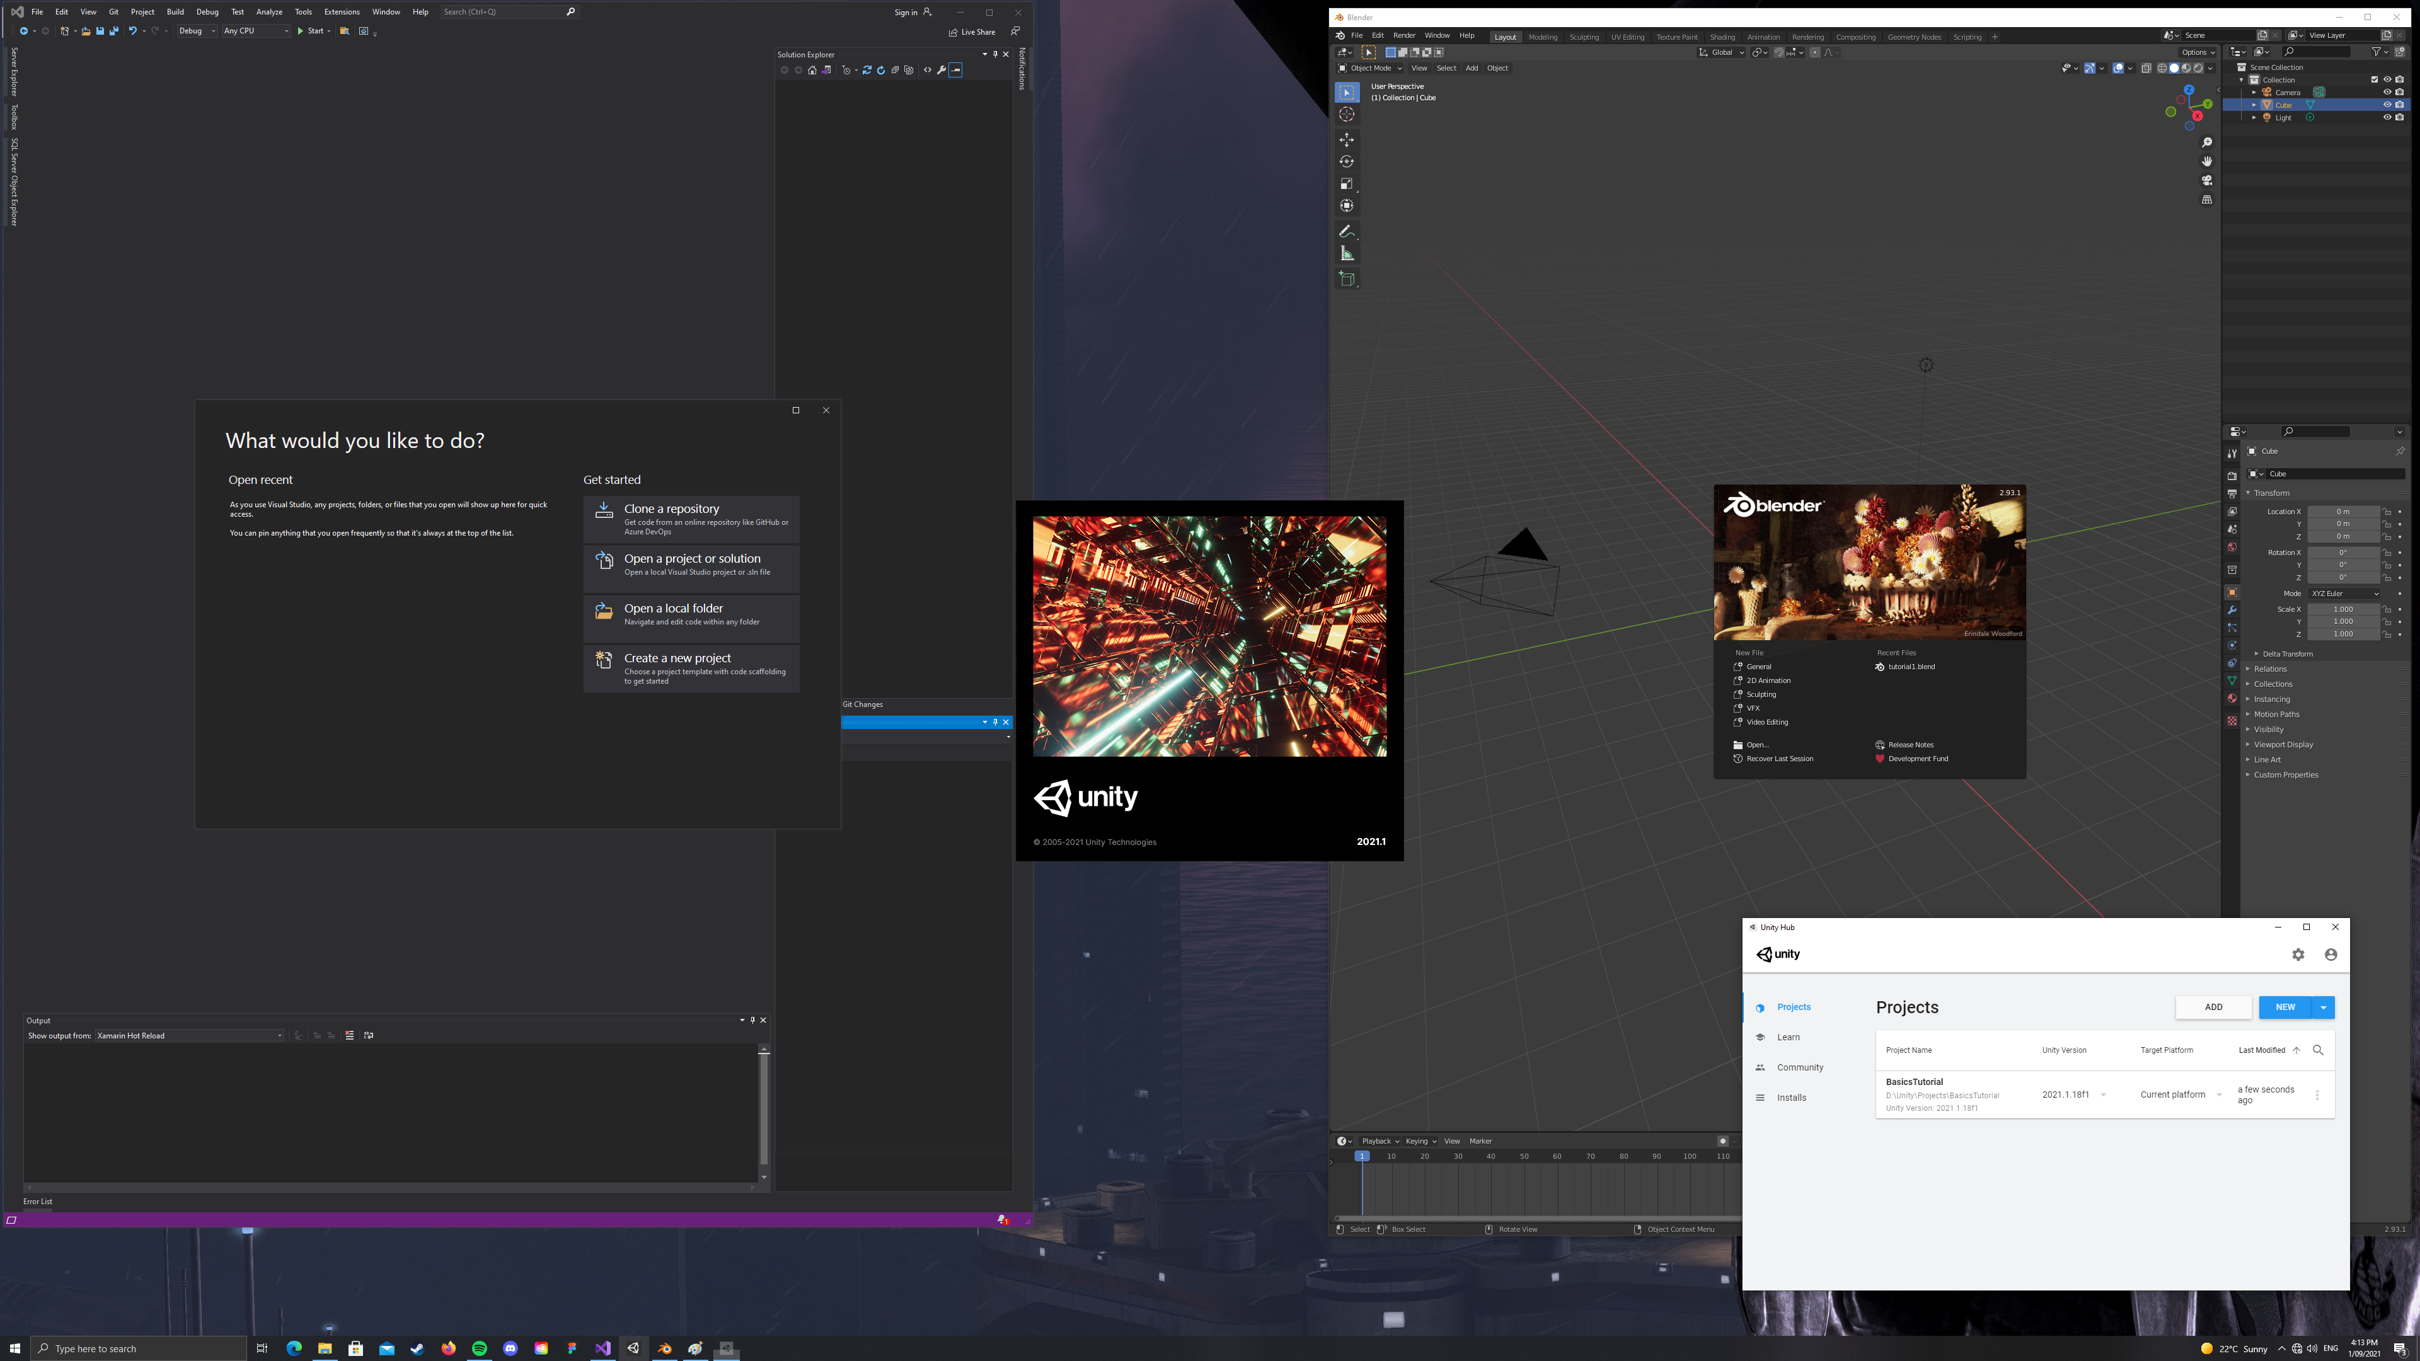Click Location X value field in Blender
Viewport: 2420px width, 1361px height.
(x=2343, y=512)
